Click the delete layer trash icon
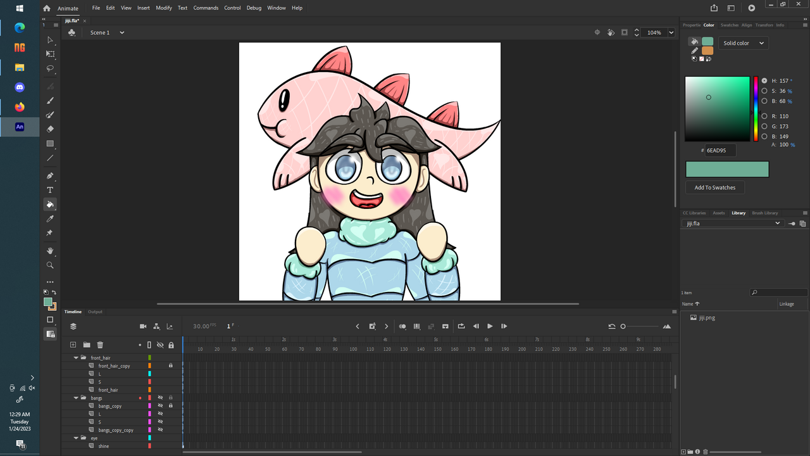 tap(100, 345)
